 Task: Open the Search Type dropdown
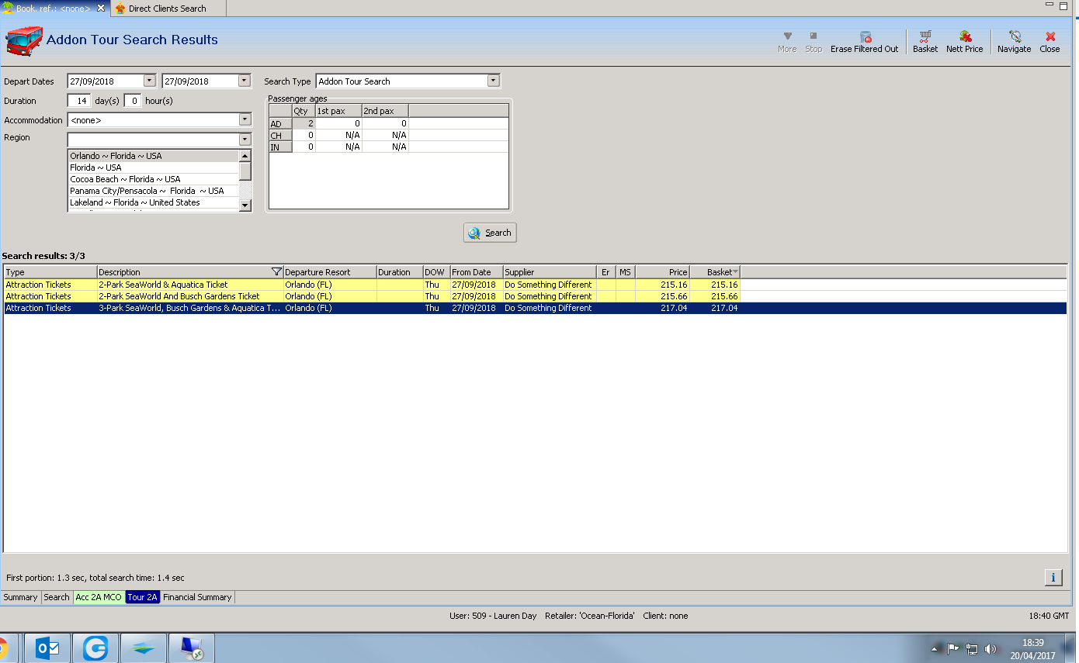point(493,81)
